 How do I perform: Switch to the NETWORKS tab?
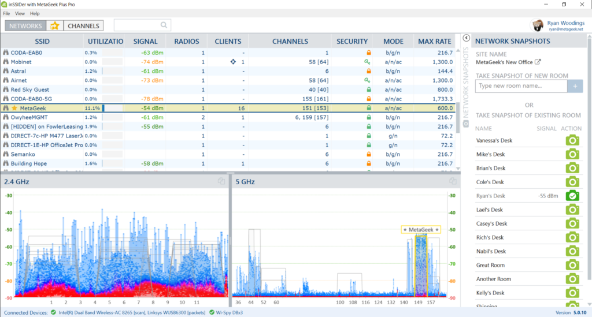pos(25,25)
